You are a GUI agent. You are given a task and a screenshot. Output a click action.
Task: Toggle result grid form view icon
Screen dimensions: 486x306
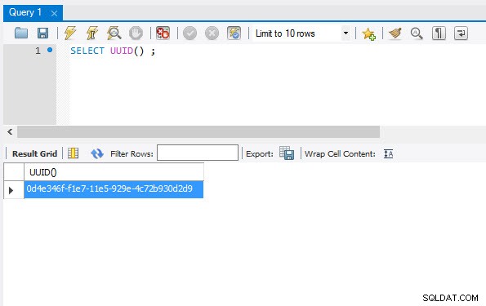coord(74,153)
